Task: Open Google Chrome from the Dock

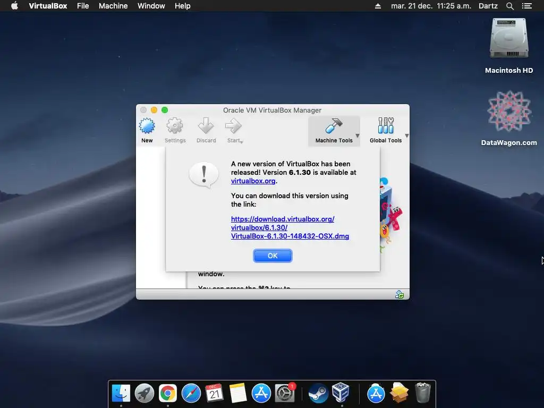Action: 167,393
